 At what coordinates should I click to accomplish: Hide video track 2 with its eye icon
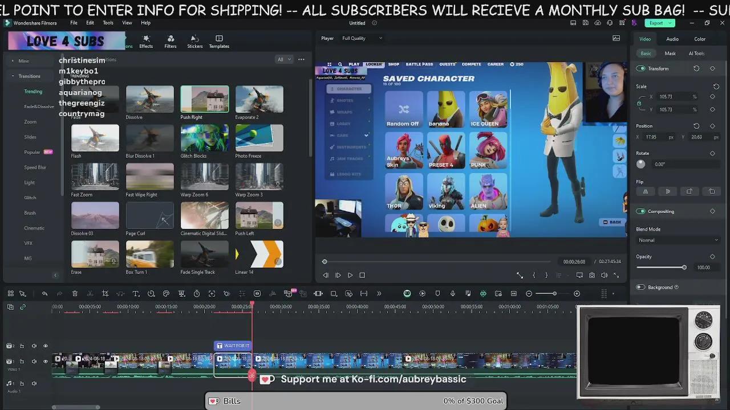(x=46, y=346)
